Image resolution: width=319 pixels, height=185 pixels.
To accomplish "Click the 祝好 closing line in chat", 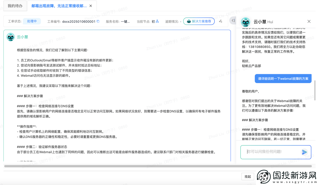I will click(245, 61).
